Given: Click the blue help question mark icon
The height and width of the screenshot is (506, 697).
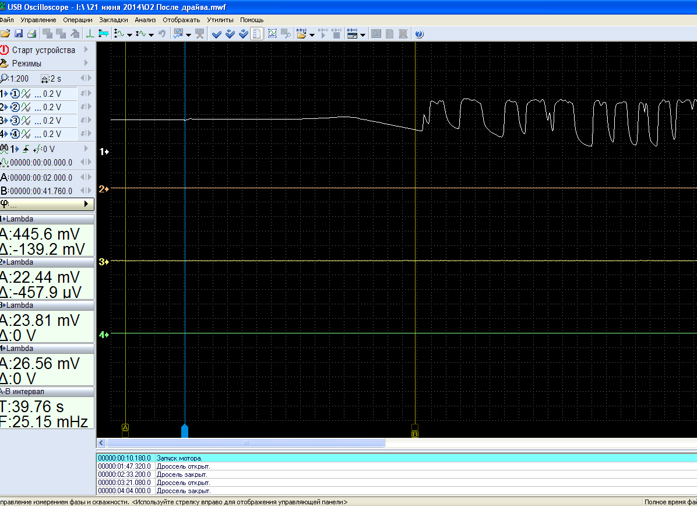Looking at the screenshot, I should point(419,34).
